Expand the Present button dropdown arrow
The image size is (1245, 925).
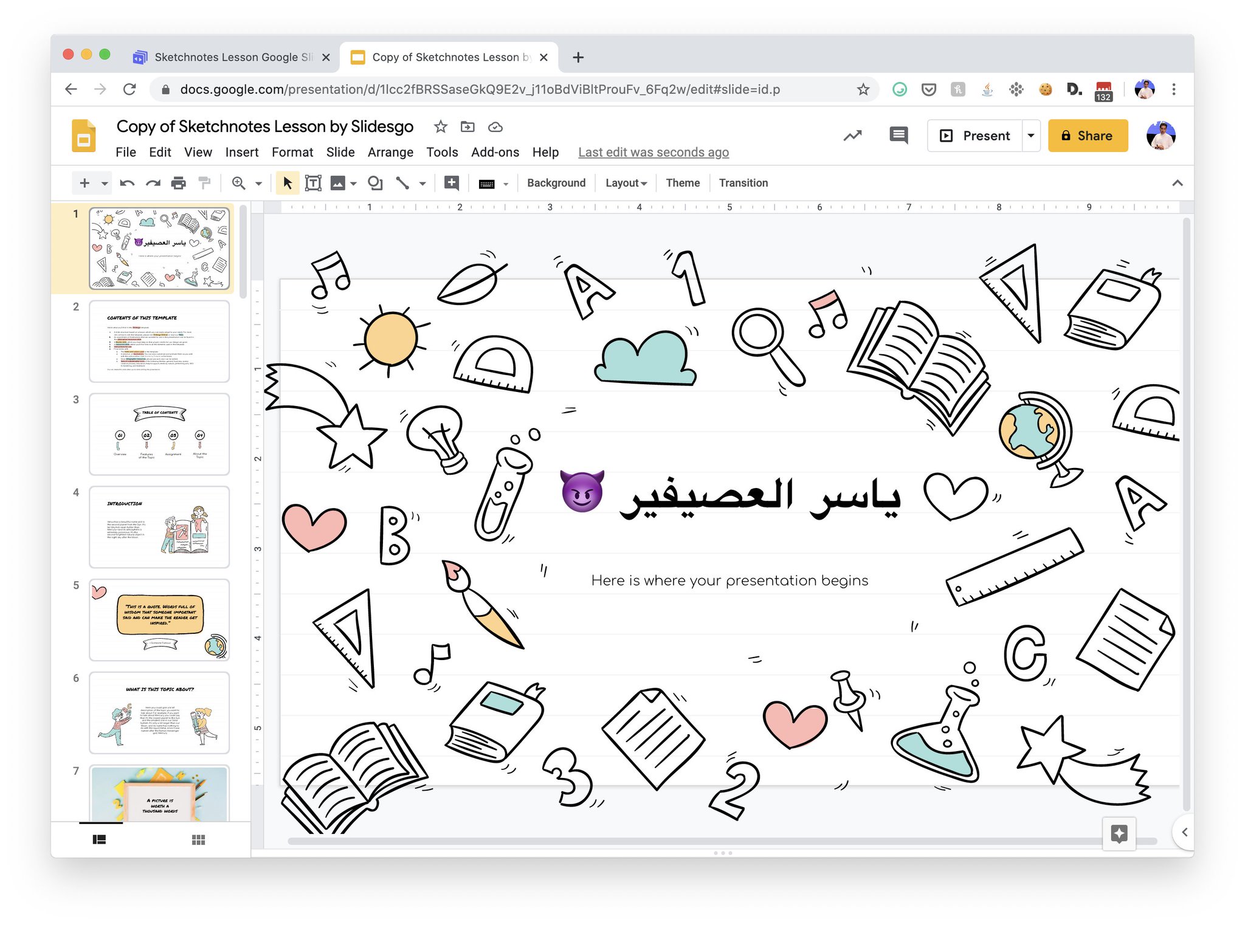point(1031,135)
